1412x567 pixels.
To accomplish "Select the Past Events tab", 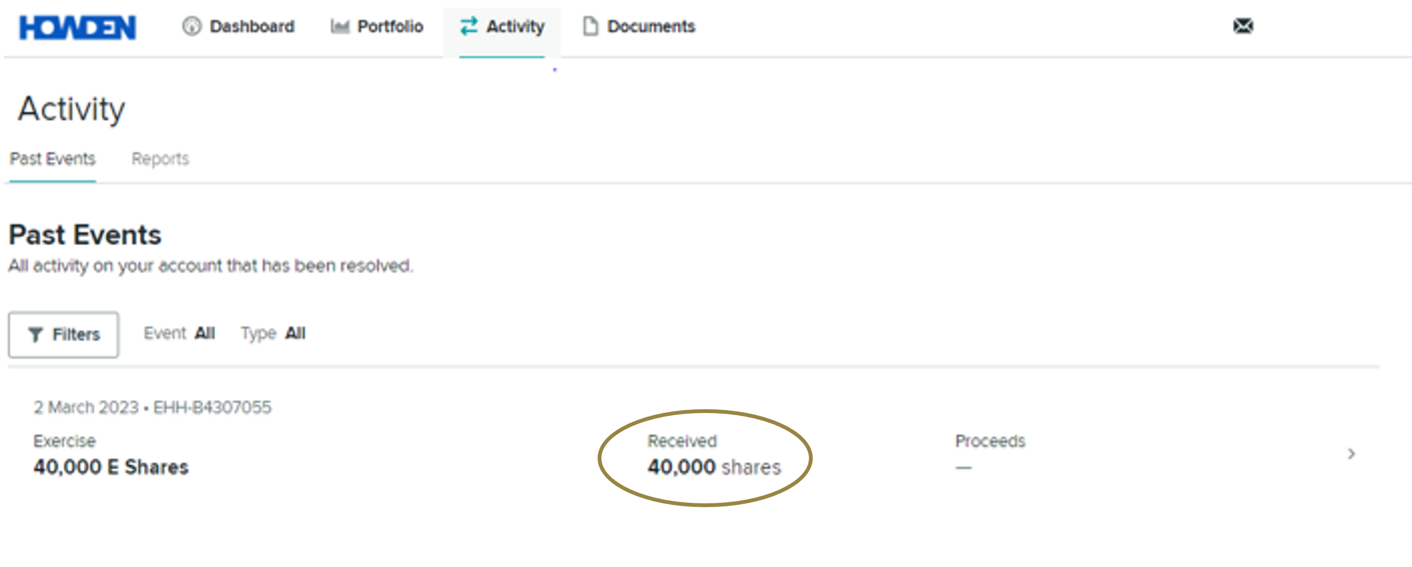I will [x=53, y=159].
